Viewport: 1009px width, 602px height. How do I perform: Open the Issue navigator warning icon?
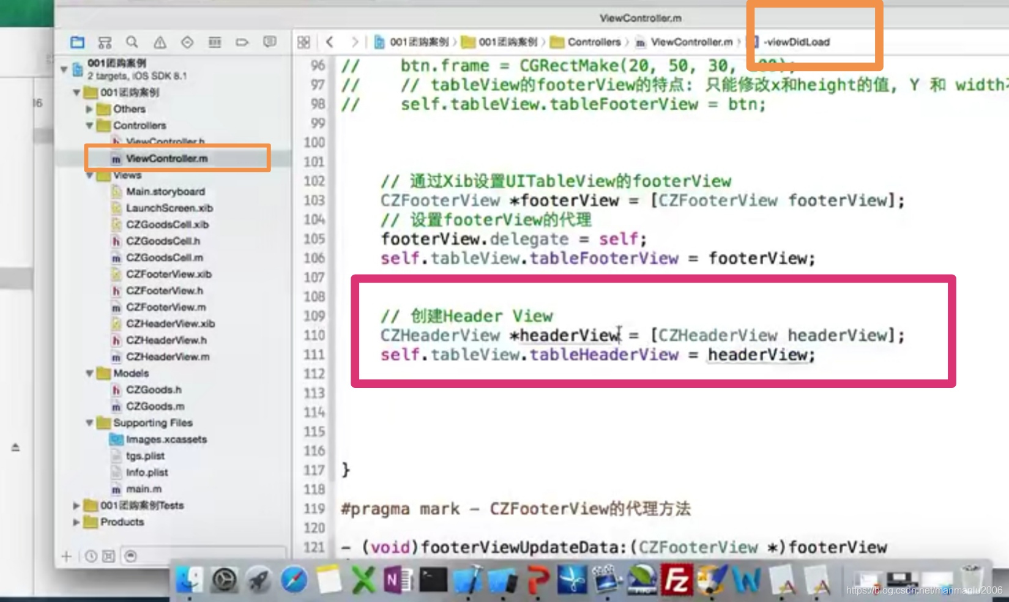coord(160,42)
